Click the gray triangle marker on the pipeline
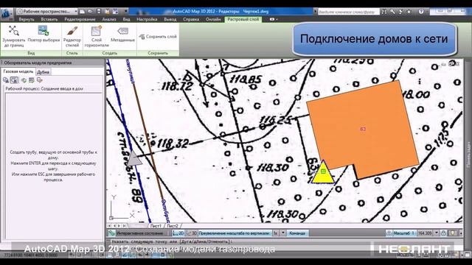Viewport: 472px width, 265px height. (134, 158)
